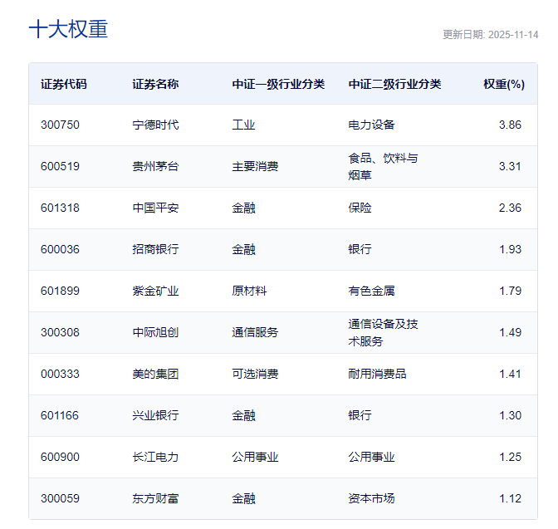Select the 招商银行 name cell
The width and height of the screenshot is (558, 529).
(155, 249)
